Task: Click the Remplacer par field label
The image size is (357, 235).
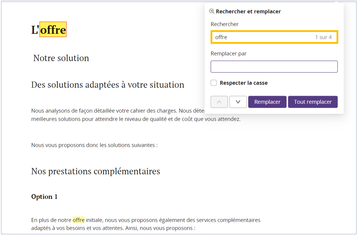Action: [x=228, y=54]
